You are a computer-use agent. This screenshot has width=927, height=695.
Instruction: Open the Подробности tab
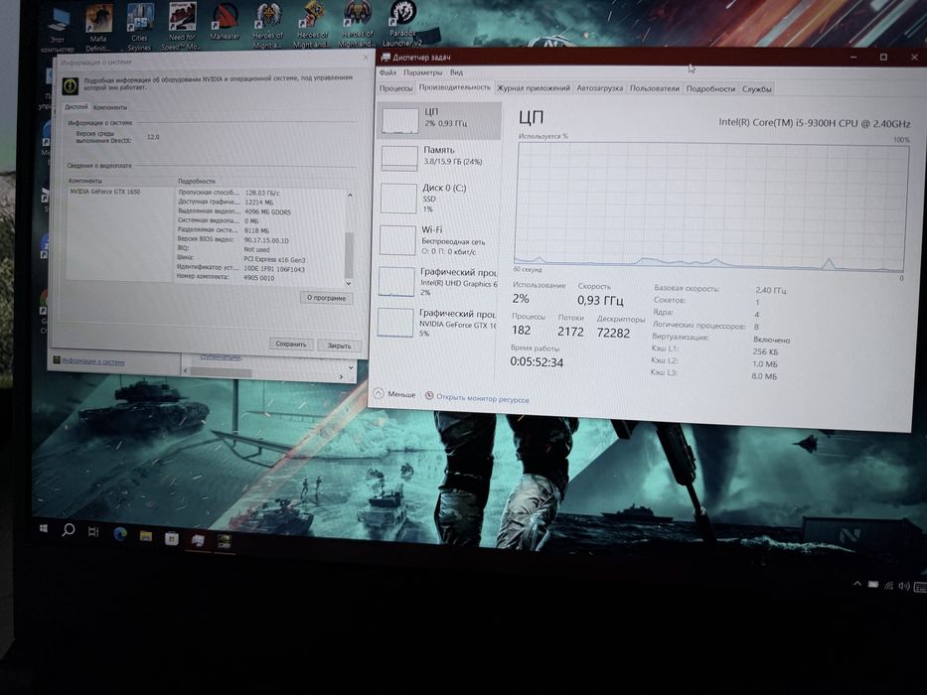[710, 89]
